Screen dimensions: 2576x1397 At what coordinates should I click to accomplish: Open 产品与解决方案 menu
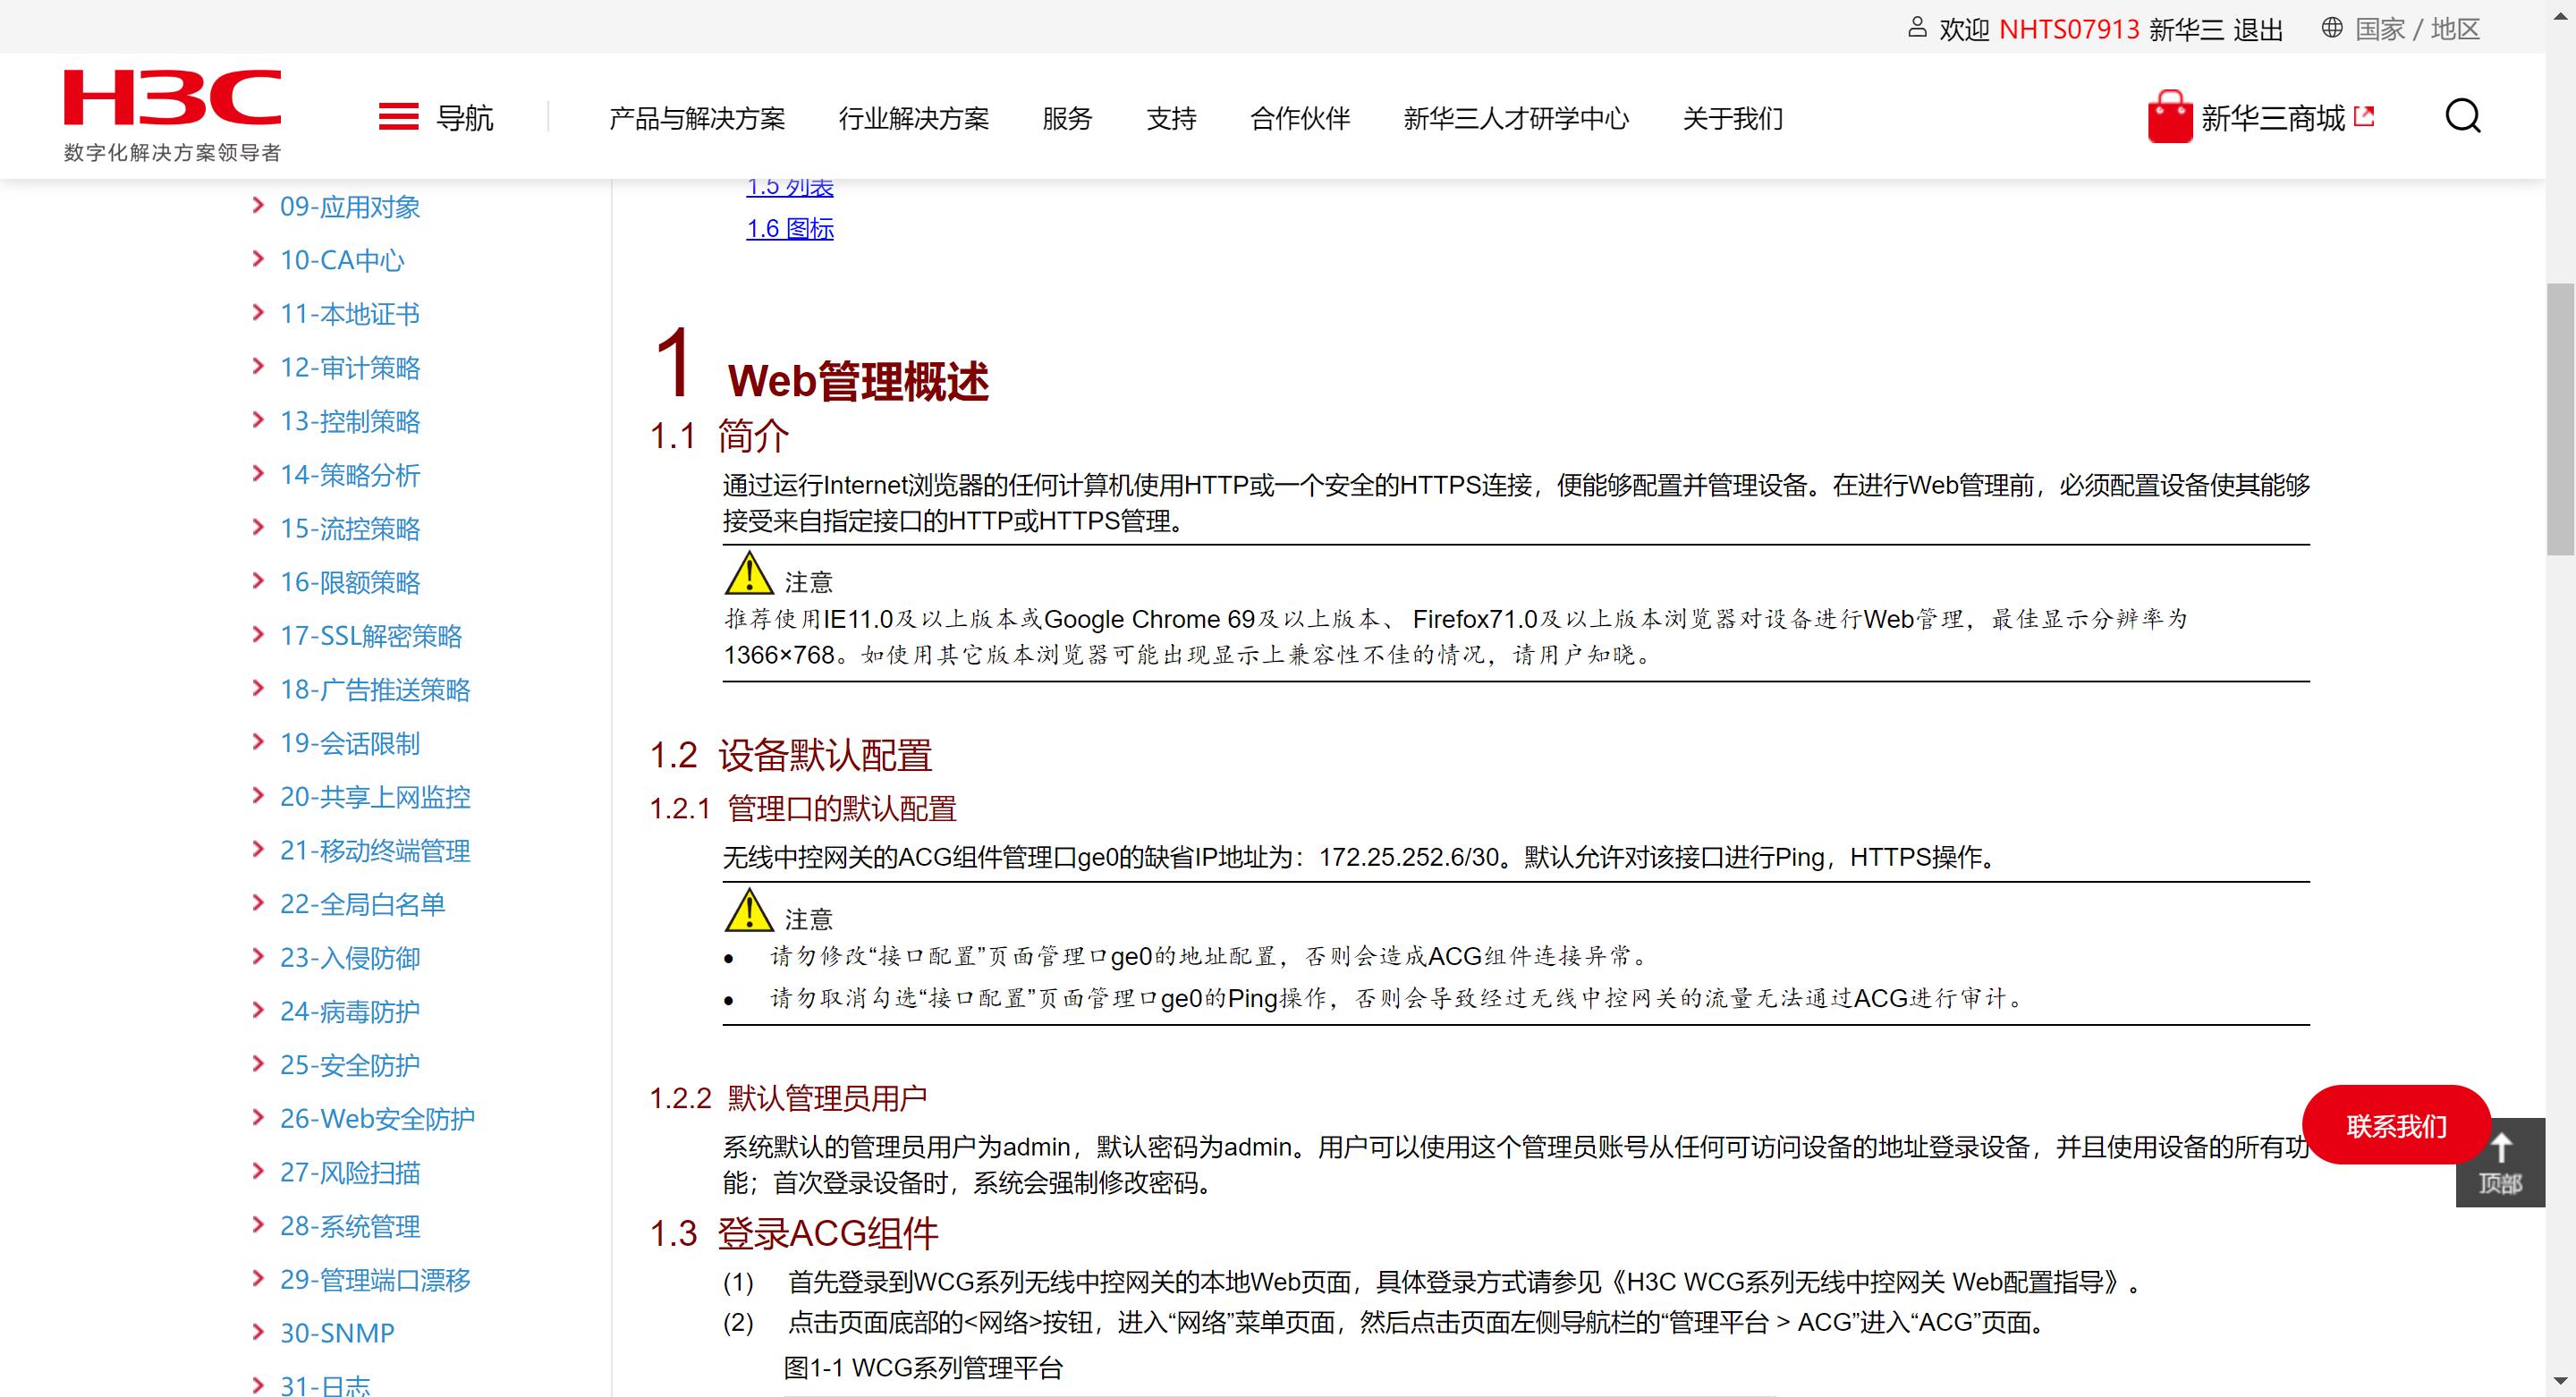pyautogui.click(x=697, y=118)
